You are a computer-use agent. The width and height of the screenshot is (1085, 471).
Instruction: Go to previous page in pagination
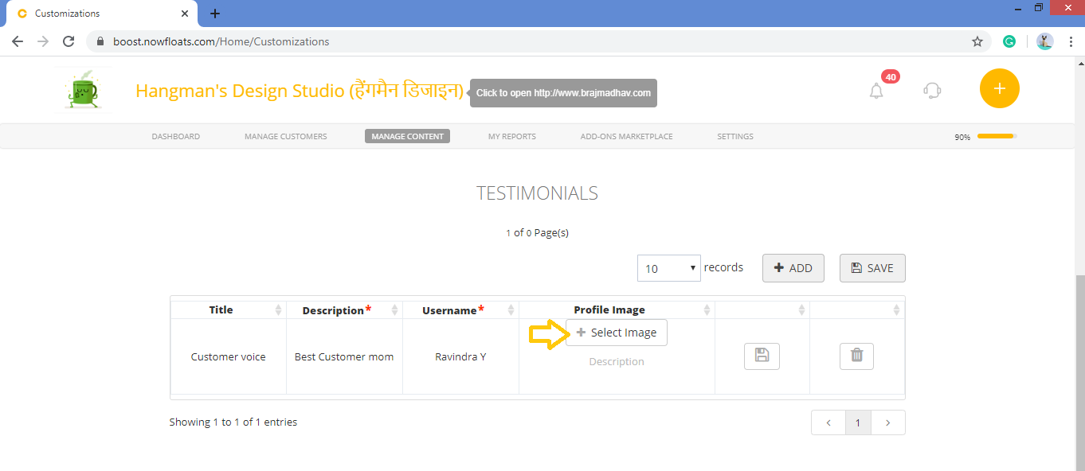pyautogui.click(x=828, y=422)
